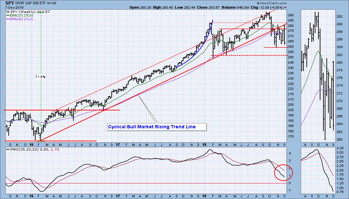Viewport: 349px width, 199px height.
Task: Click the 230 label on main price axis
Action: tap(291, 78)
